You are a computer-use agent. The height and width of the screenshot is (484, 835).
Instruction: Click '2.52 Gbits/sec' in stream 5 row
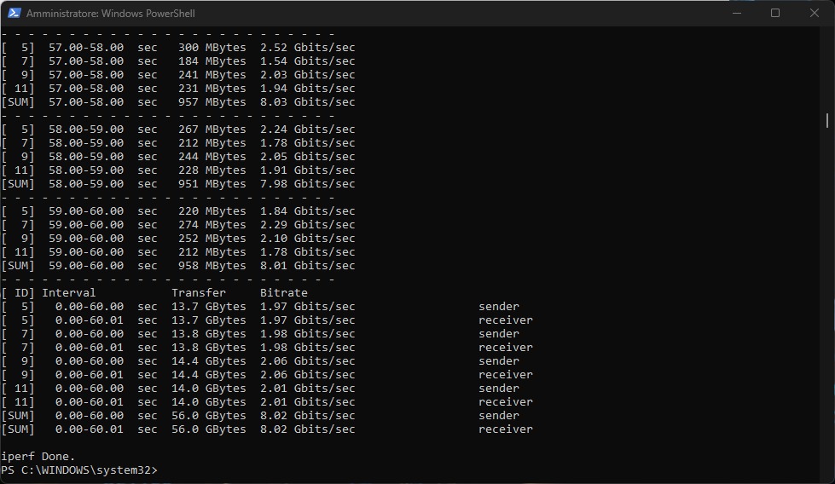[308, 48]
